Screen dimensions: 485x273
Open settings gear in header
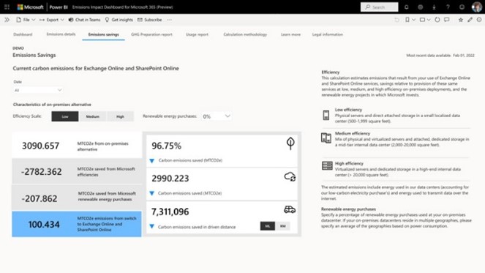421,7
